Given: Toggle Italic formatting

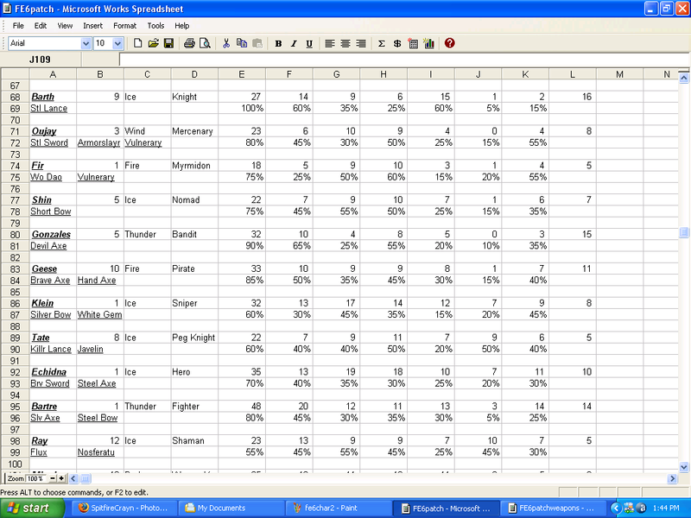Looking at the screenshot, I should point(294,43).
